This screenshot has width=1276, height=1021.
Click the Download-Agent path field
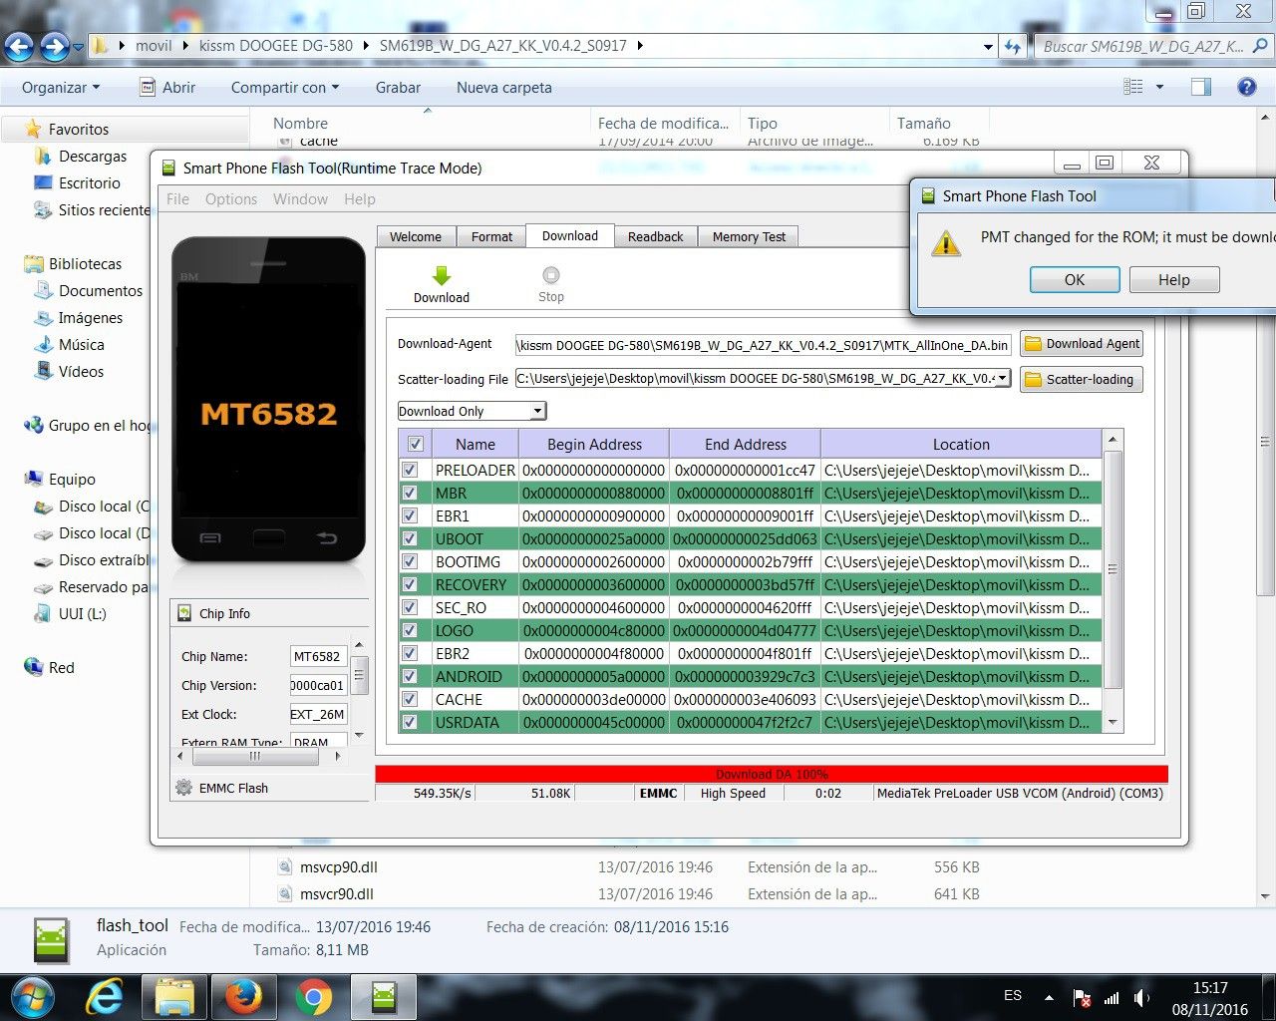[763, 345]
